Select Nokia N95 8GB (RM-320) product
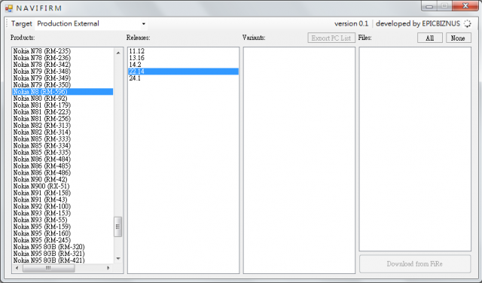 pyautogui.click(x=63, y=247)
